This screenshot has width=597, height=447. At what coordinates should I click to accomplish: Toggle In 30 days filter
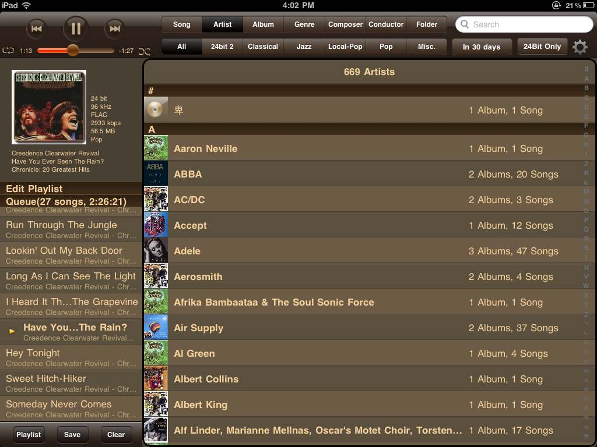[x=482, y=47]
